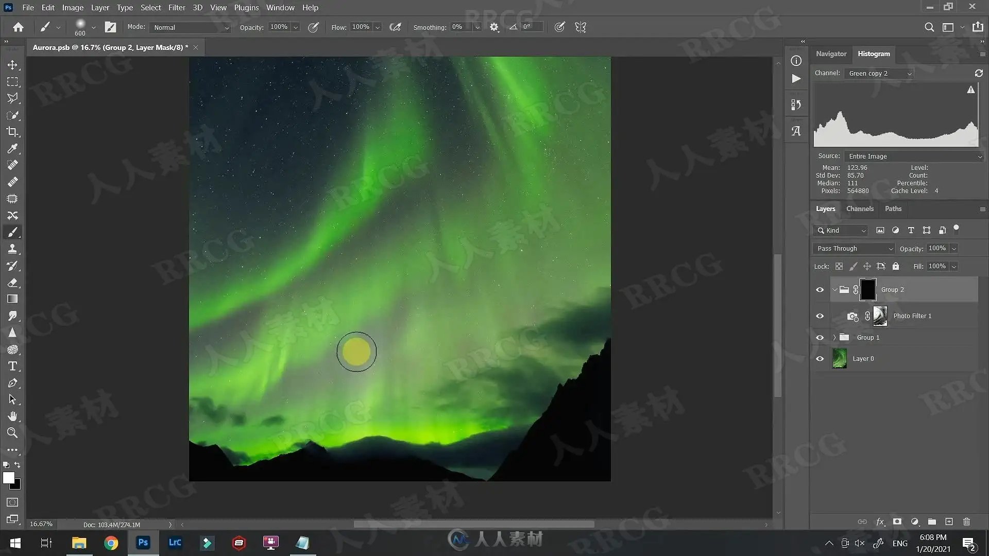Select the Brush tool in toolbox

(x=12, y=232)
